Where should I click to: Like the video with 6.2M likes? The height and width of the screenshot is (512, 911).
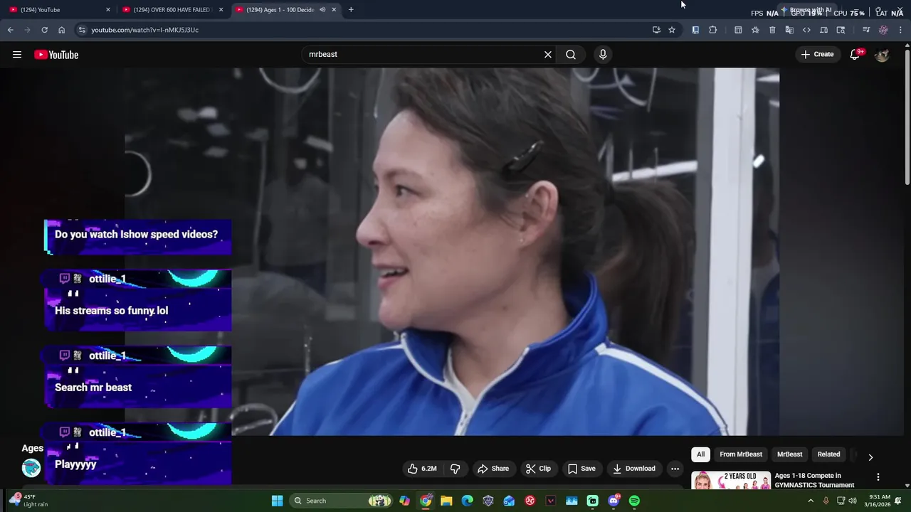point(421,469)
